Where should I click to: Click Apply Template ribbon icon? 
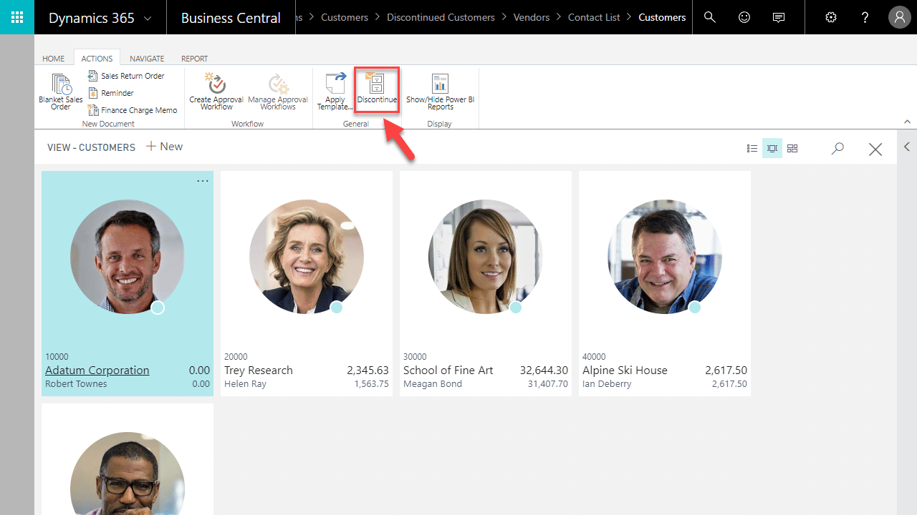[x=335, y=84]
